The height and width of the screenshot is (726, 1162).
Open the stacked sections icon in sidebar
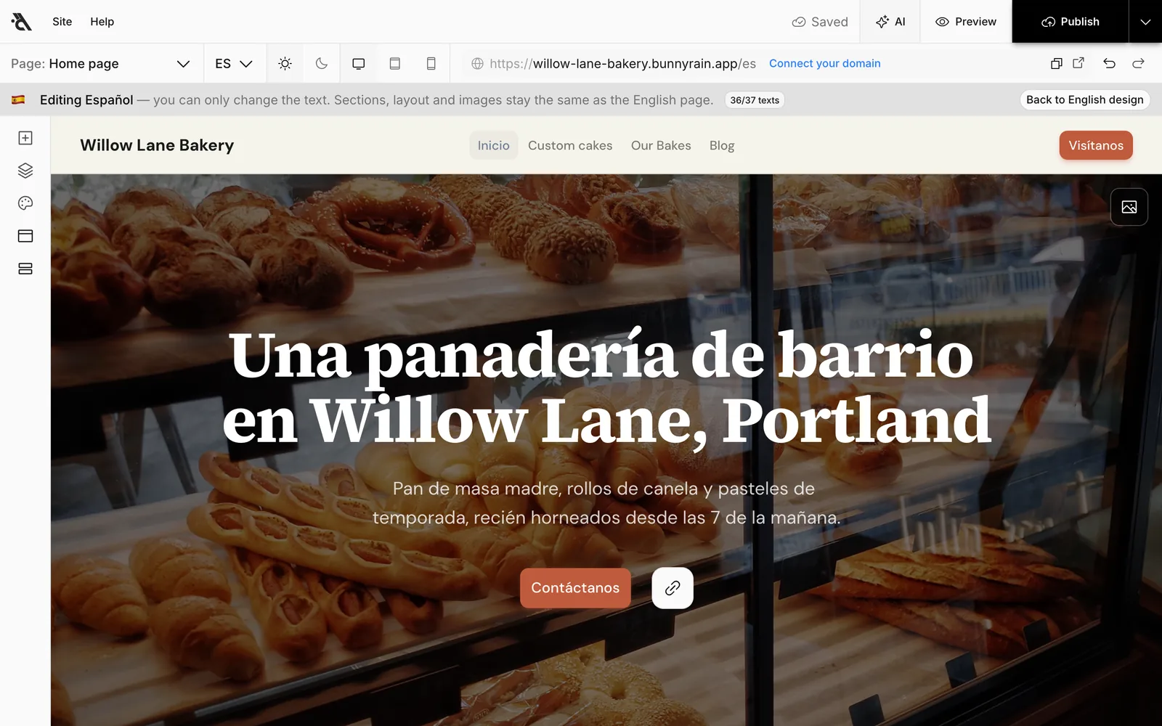[x=25, y=269]
